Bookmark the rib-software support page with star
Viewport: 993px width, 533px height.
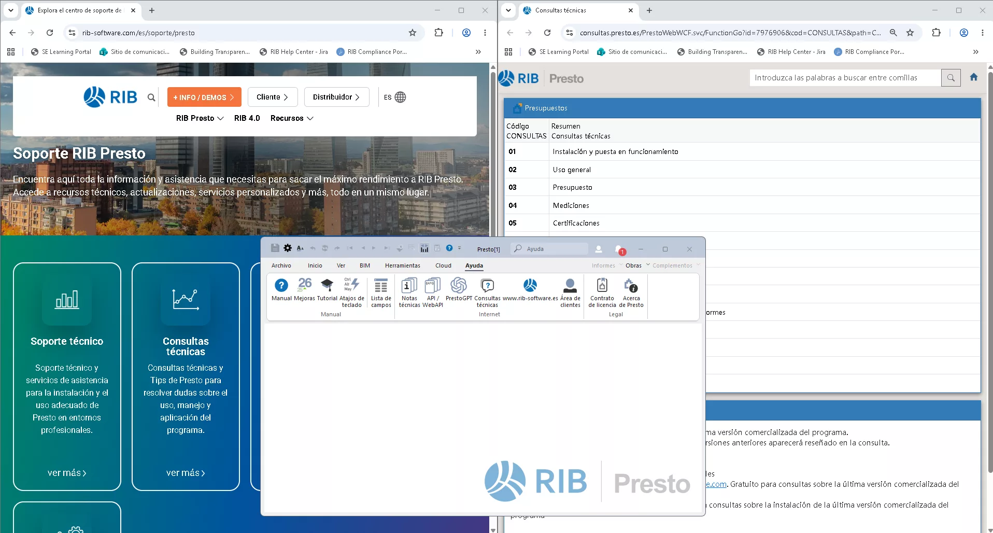coord(413,33)
